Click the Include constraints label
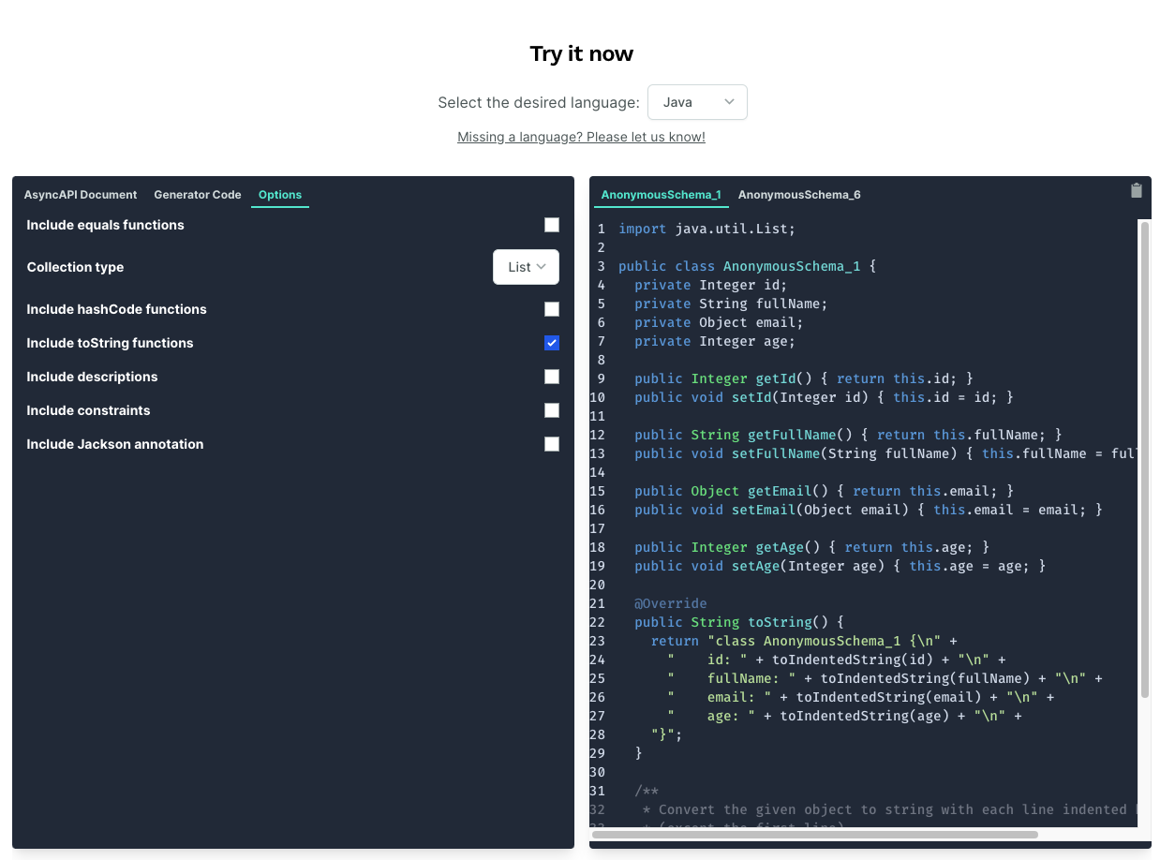1160x860 pixels. point(88,410)
